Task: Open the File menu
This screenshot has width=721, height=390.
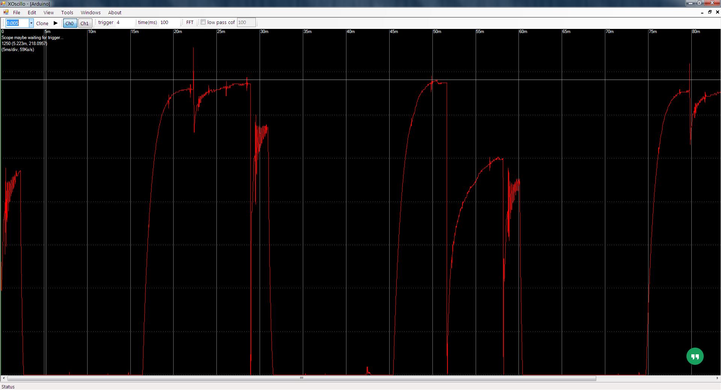Action: [x=17, y=12]
